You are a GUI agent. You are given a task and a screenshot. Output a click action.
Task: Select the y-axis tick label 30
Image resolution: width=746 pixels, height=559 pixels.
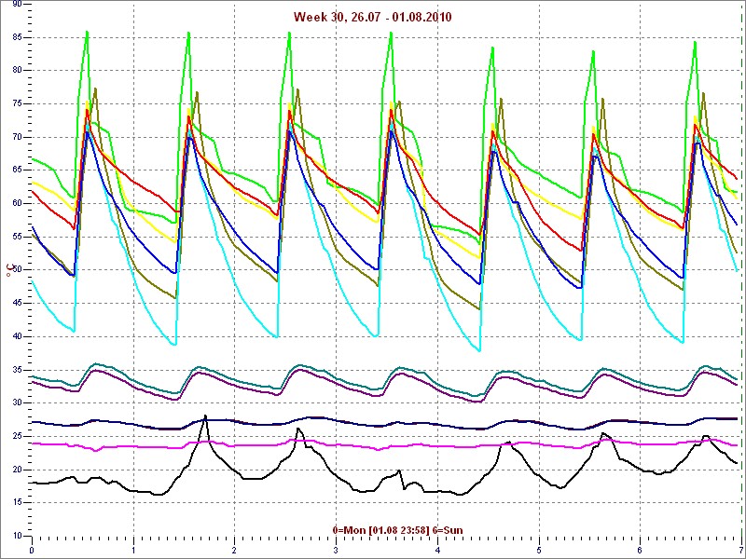tap(16, 403)
